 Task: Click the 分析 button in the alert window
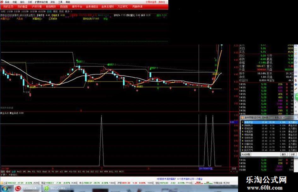pos(293,154)
